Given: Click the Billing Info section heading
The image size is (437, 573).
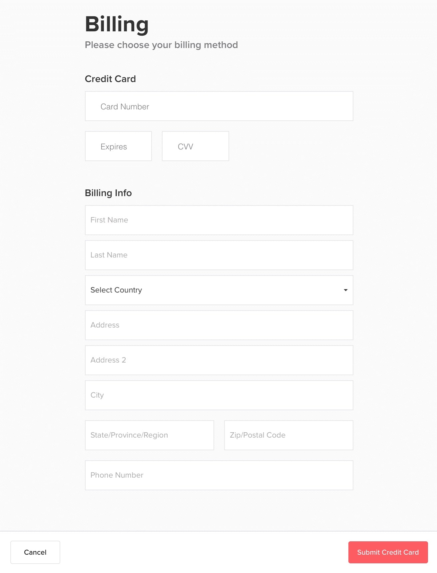Looking at the screenshot, I should point(108,193).
